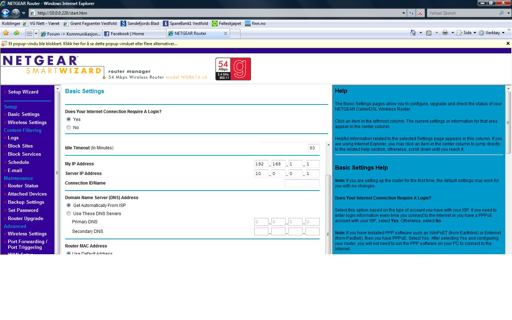This screenshot has height=320, width=512.
Task: Open Attached Devices page
Action: 27,194
